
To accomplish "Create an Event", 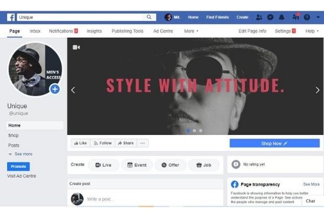I will [137, 165].
